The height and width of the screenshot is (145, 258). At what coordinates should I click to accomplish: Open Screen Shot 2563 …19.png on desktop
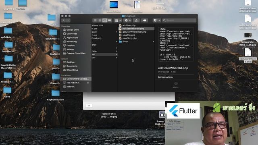[x=109, y=115]
